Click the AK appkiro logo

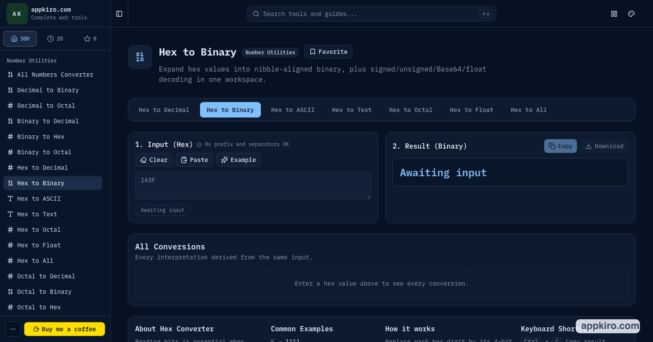(x=17, y=14)
